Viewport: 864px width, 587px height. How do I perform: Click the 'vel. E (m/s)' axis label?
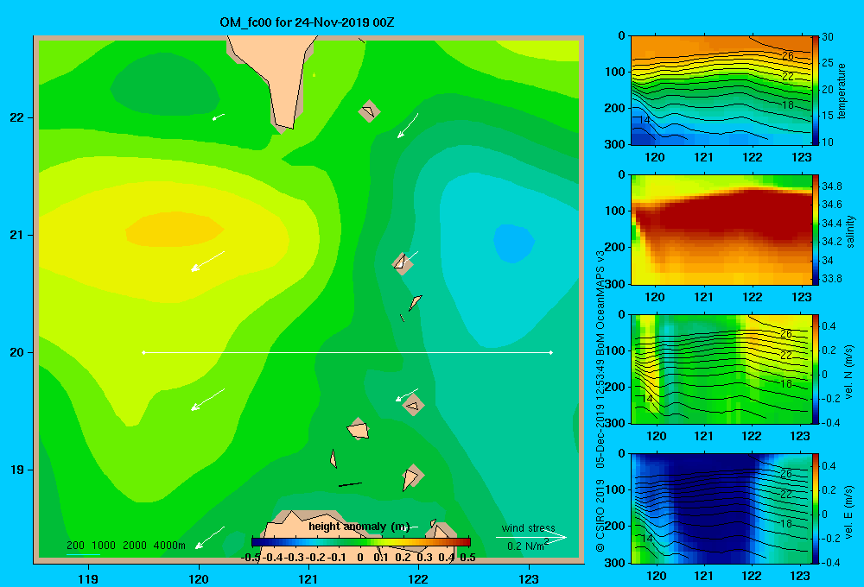(848, 511)
